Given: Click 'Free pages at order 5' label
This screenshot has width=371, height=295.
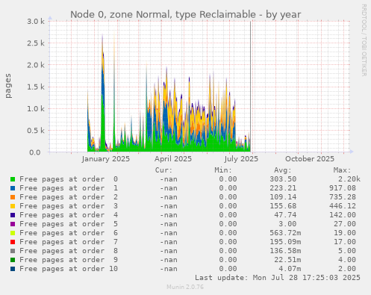Looking at the screenshot, I should [x=69, y=224].
